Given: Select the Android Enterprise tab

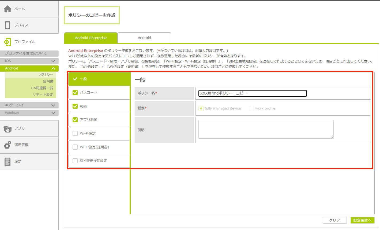Looking at the screenshot, I should point(91,38).
